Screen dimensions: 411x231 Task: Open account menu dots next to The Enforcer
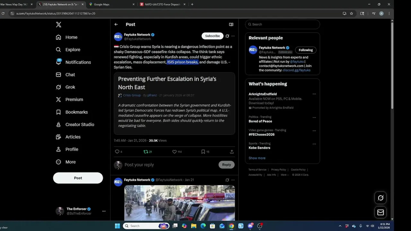click(x=104, y=211)
